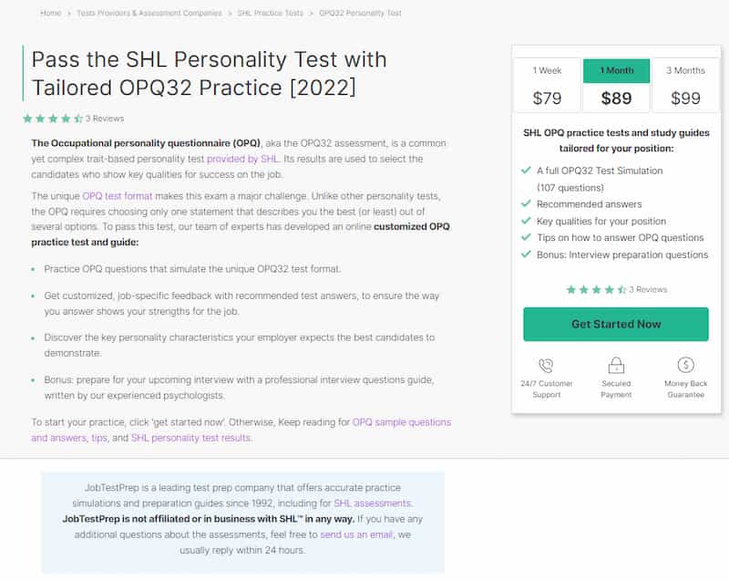Click the checkmark next to A full OPQ32 Test Simulation
This screenshot has width=729, height=581.
pyautogui.click(x=527, y=171)
